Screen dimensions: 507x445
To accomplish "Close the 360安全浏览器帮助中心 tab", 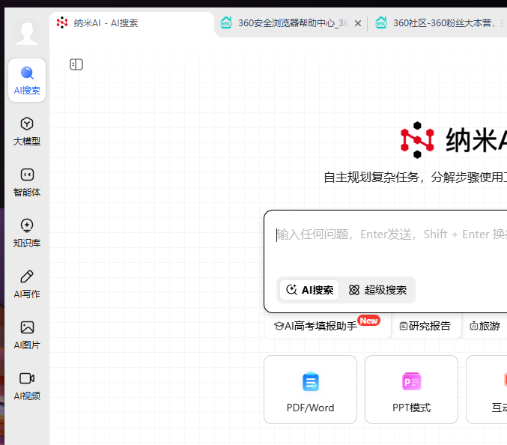I will (x=358, y=23).
